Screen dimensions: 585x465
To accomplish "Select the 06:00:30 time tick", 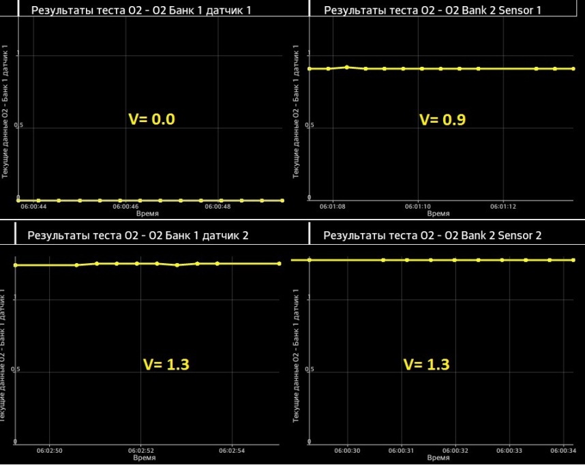I will pyautogui.click(x=348, y=451).
